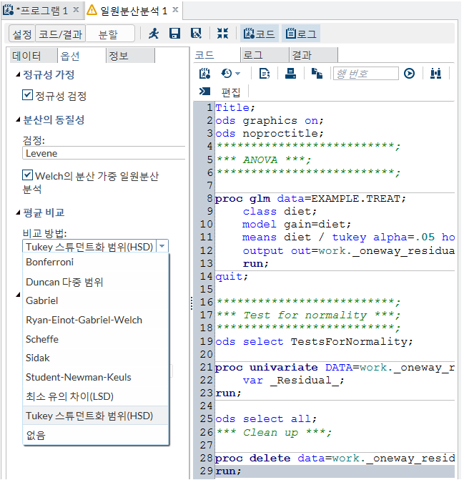Open the history clock dropdown in code toolbar

click(231, 74)
